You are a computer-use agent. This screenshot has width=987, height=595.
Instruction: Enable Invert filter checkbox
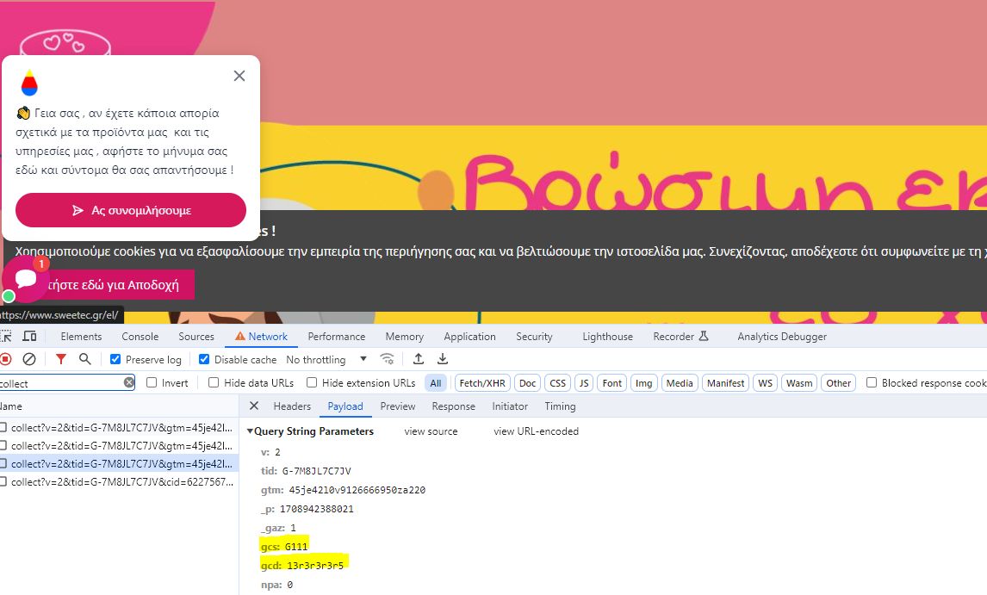pos(152,383)
